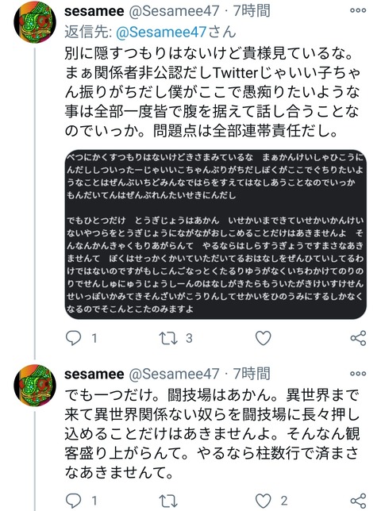Share the first tweet via share icon

tap(359, 338)
